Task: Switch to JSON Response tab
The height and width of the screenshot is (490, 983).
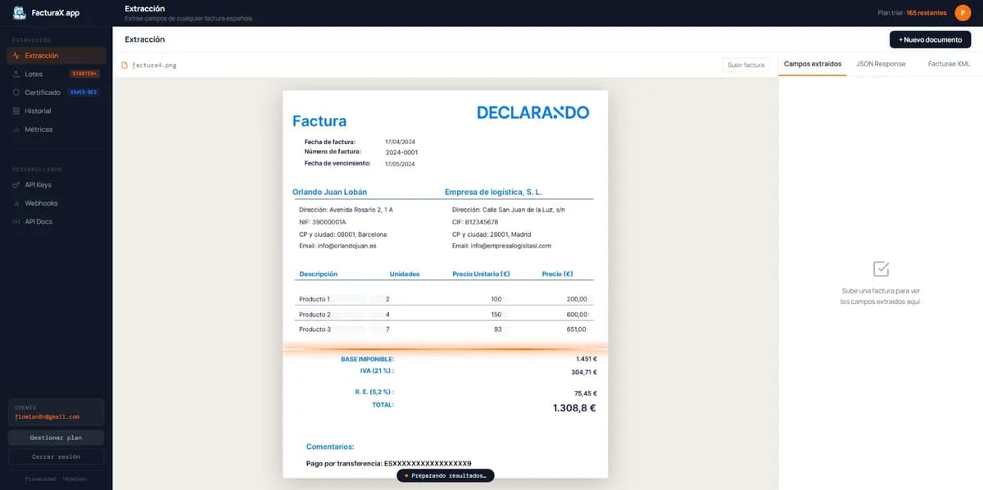Action: pos(881,64)
